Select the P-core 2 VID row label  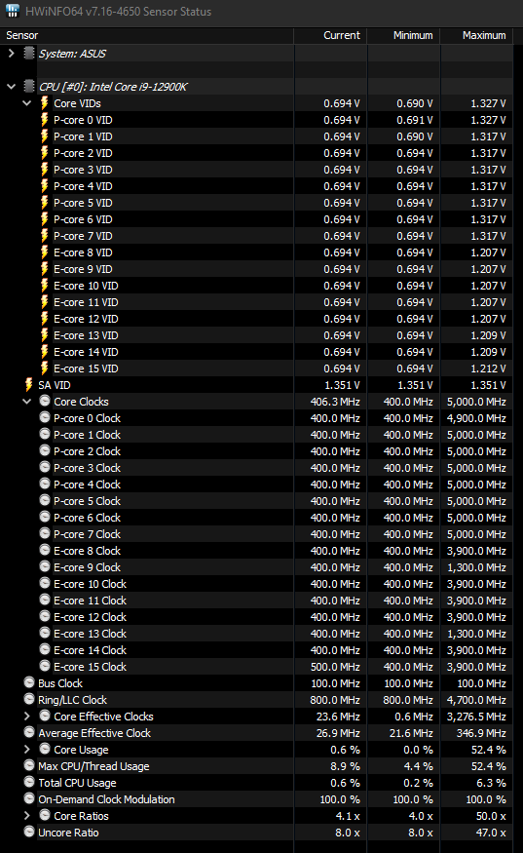[83, 153]
